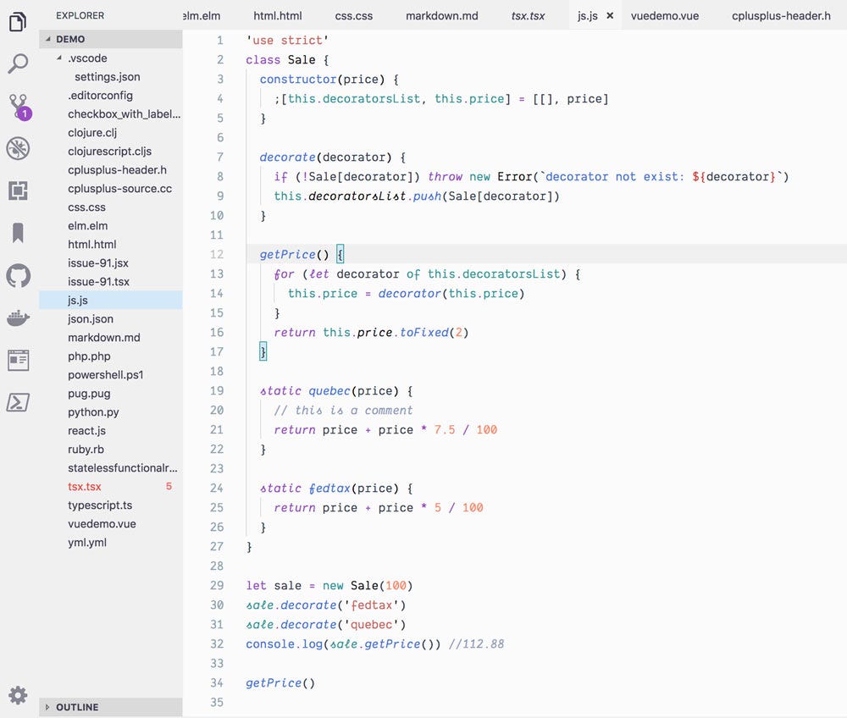The width and height of the screenshot is (847, 718).
Task: Open the GitHub extension view
Action: tap(18, 276)
